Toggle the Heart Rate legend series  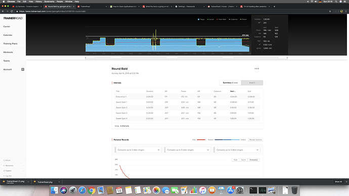[221, 19]
